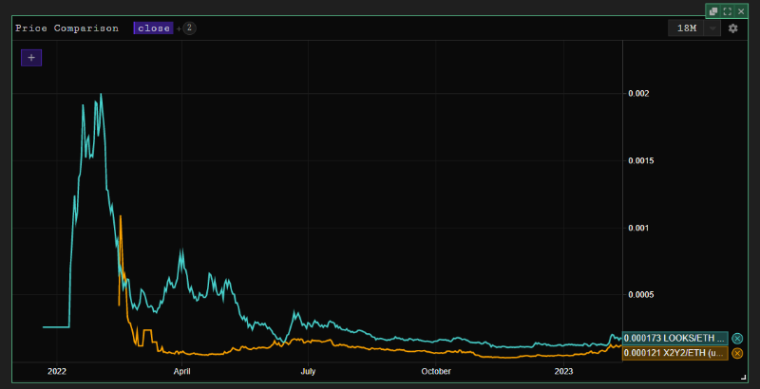Open the 18M time range dropdown arrow
760x389 pixels.
click(x=712, y=28)
